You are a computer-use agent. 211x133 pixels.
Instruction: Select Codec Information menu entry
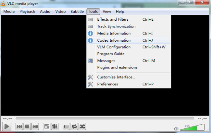point(129,40)
